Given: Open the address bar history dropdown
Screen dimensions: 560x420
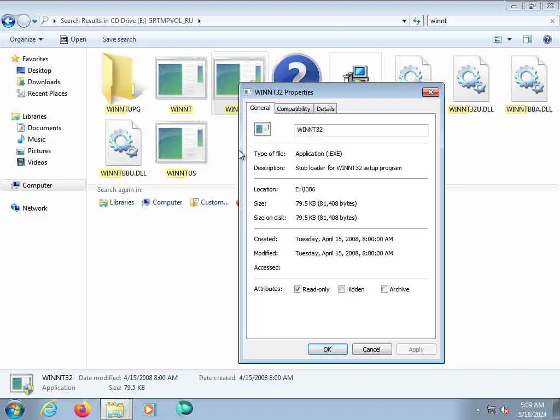Looking at the screenshot, I should pos(404,21).
